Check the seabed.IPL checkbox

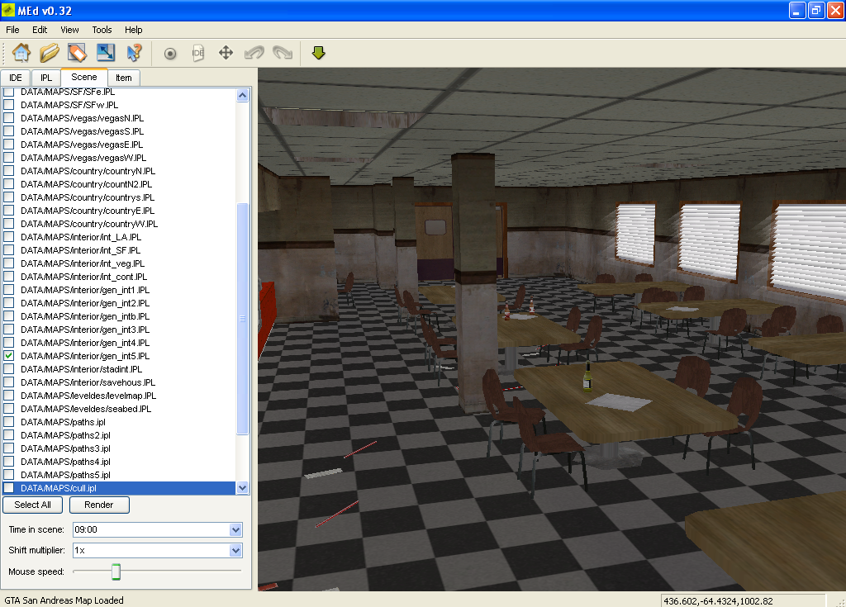[x=8, y=409]
